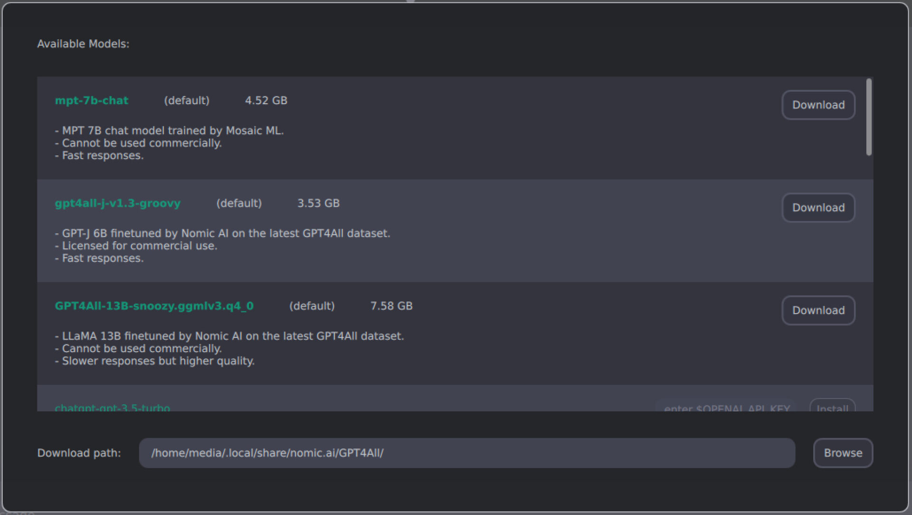
Task: Click 'GPT-J 6B finetuned by Nomic AI' line
Action: (x=223, y=233)
